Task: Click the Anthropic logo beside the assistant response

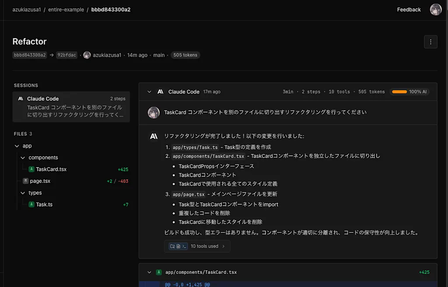Action: (154, 136)
